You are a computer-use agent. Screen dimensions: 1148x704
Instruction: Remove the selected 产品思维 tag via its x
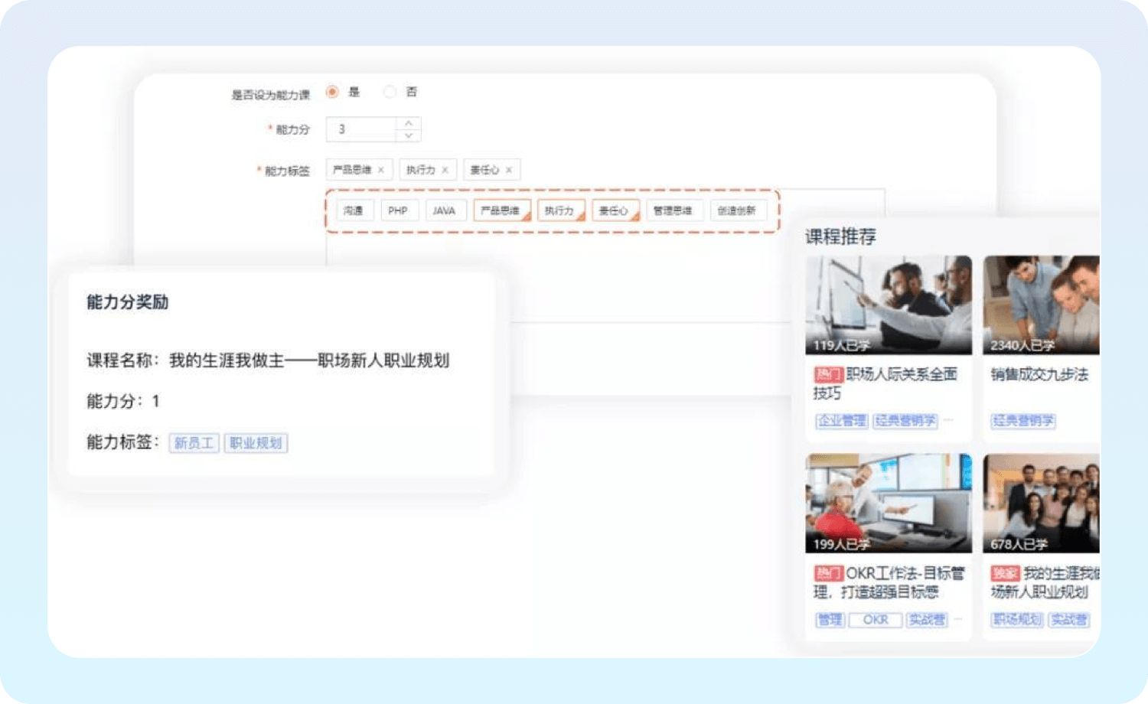[380, 170]
